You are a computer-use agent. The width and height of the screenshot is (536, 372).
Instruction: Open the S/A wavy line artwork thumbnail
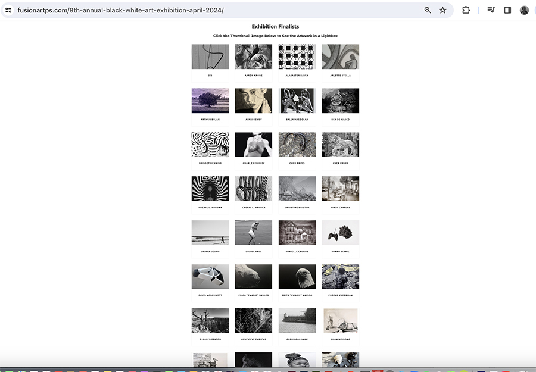point(210,57)
